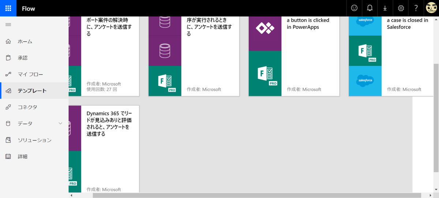Click the data cylinder icon in sidebar
Screen dimensions: 439x198
point(8,124)
